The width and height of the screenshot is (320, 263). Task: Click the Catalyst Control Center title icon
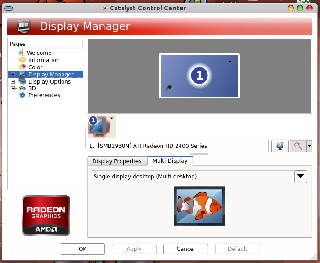[x=104, y=8]
